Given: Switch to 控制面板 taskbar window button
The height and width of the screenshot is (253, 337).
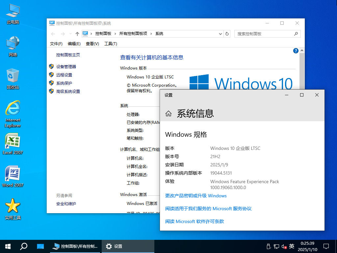Looking at the screenshot, I should (x=75, y=246).
